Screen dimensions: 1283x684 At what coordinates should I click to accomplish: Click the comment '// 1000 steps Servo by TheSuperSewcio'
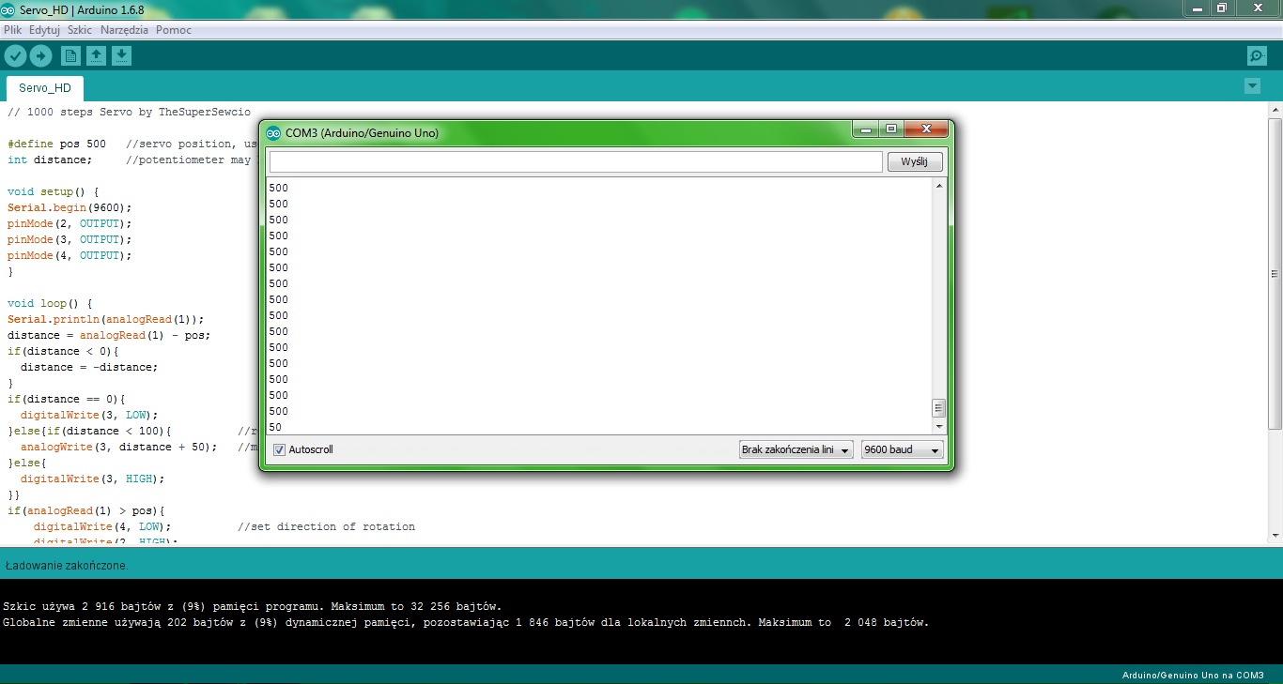pos(129,112)
